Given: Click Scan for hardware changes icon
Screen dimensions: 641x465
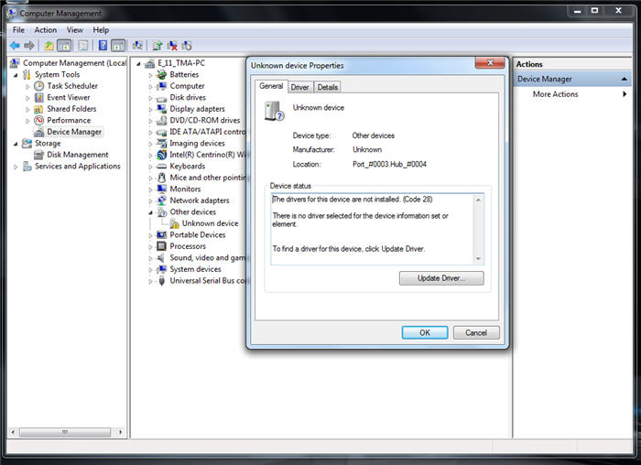Looking at the screenshot, I should pos(137,46).
